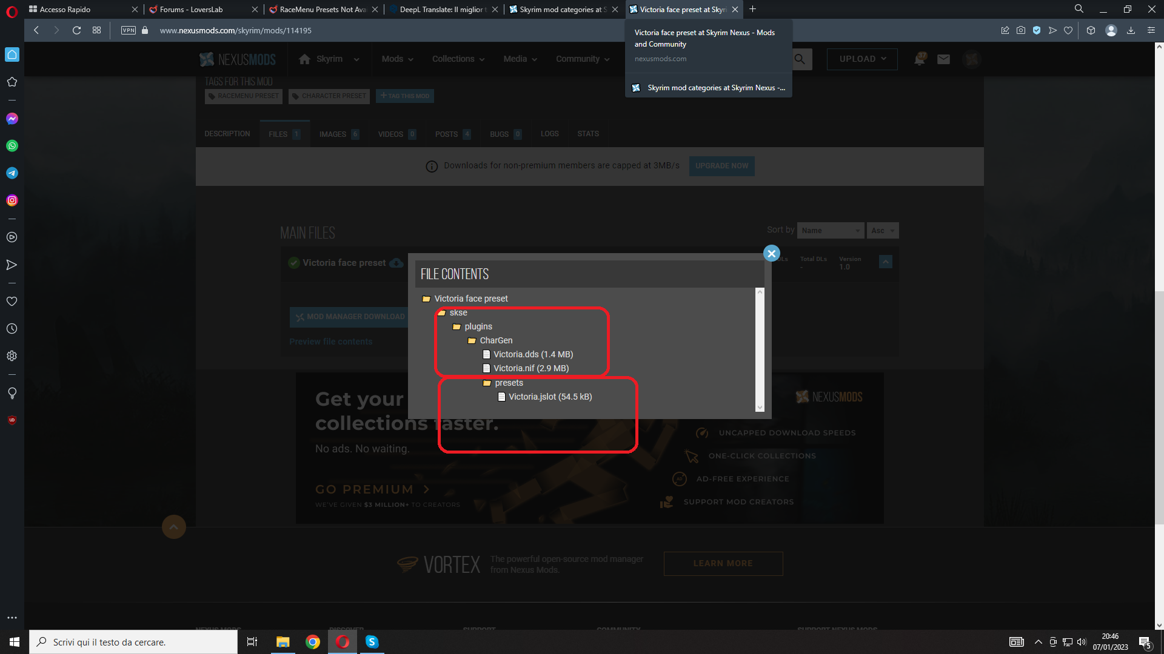The width and height of the screenshot is (1164, 654).
Task: Click the Nexus Mods search magnifier
Action: pos(800,59)
